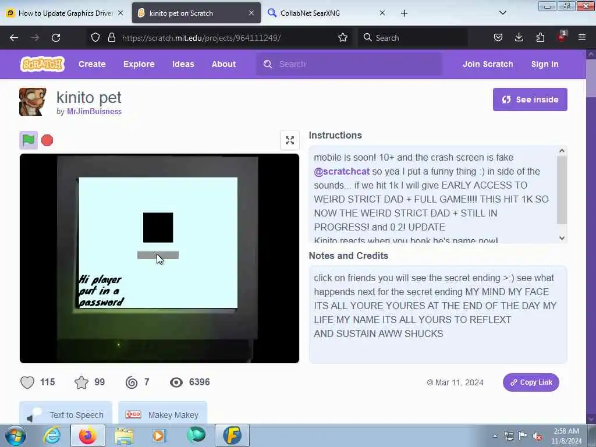Screen dimensions: 596x447
Task: Close the CollabNet SearXNG tab
Action: (382, 13)
